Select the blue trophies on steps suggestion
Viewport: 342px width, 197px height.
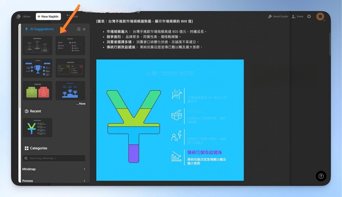click(70, 91)
